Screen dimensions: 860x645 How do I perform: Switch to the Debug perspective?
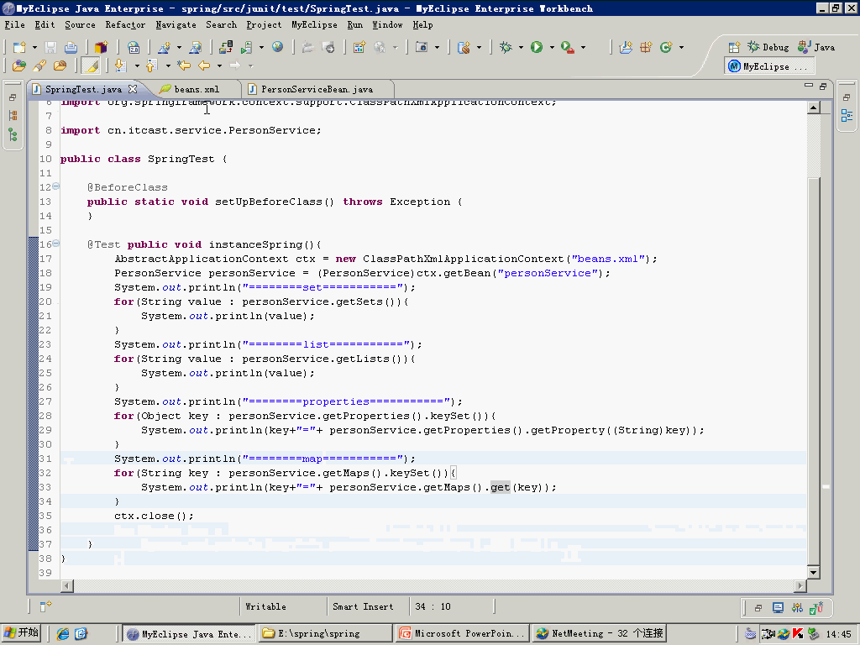tap(768, 47)
